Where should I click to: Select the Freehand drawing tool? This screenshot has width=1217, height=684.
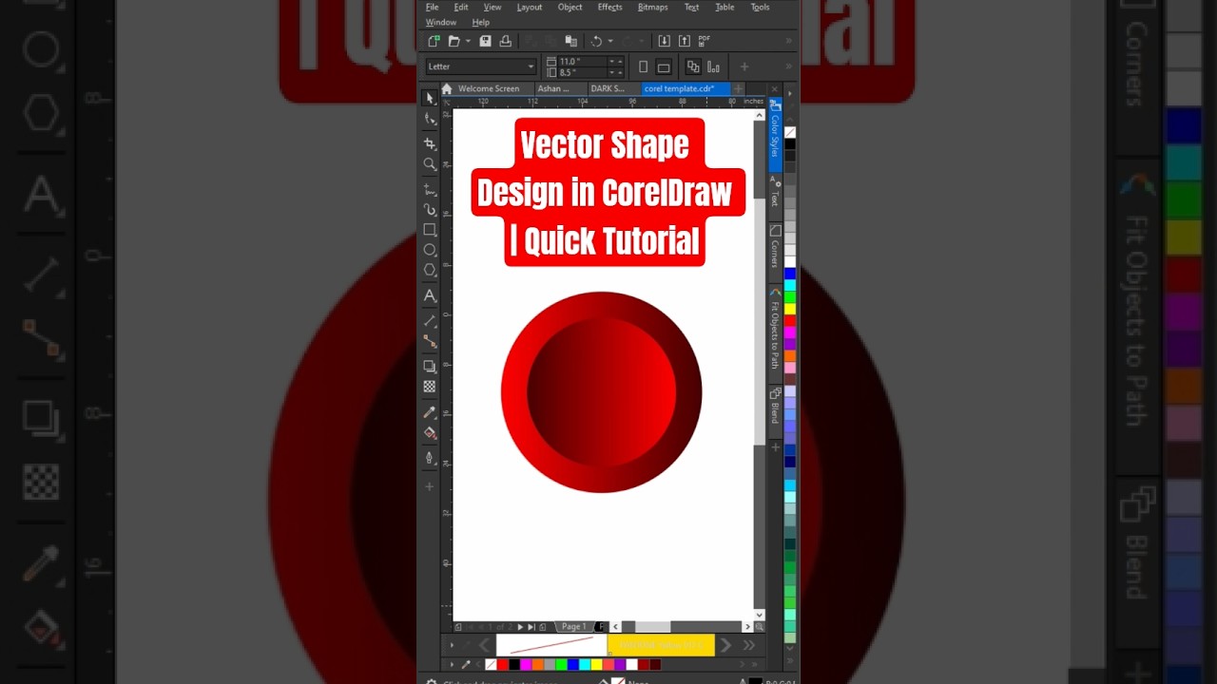[430, 189]
